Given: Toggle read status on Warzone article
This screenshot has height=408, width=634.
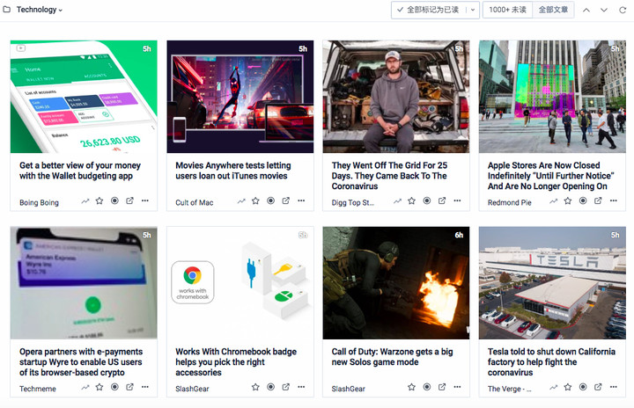Looking at the screenshot, I should 426,387.
